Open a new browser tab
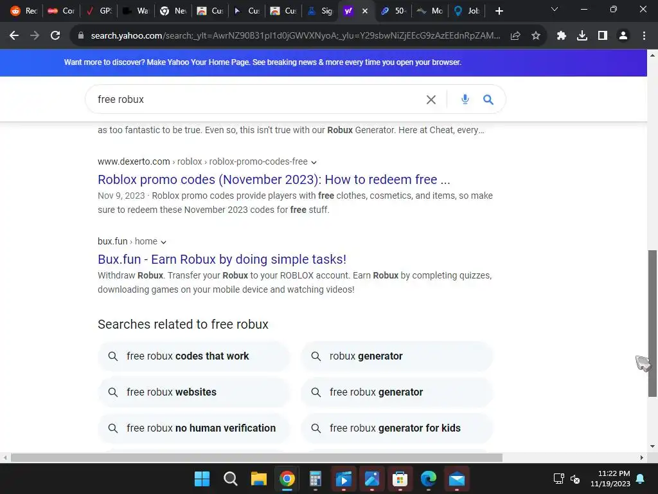 (x=499, y=11)
